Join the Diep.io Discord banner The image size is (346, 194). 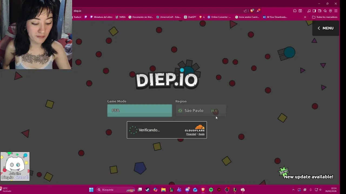(15, 166)
